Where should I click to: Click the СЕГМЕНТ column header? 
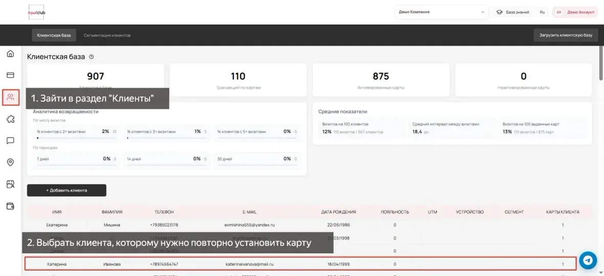click(514, 212)
